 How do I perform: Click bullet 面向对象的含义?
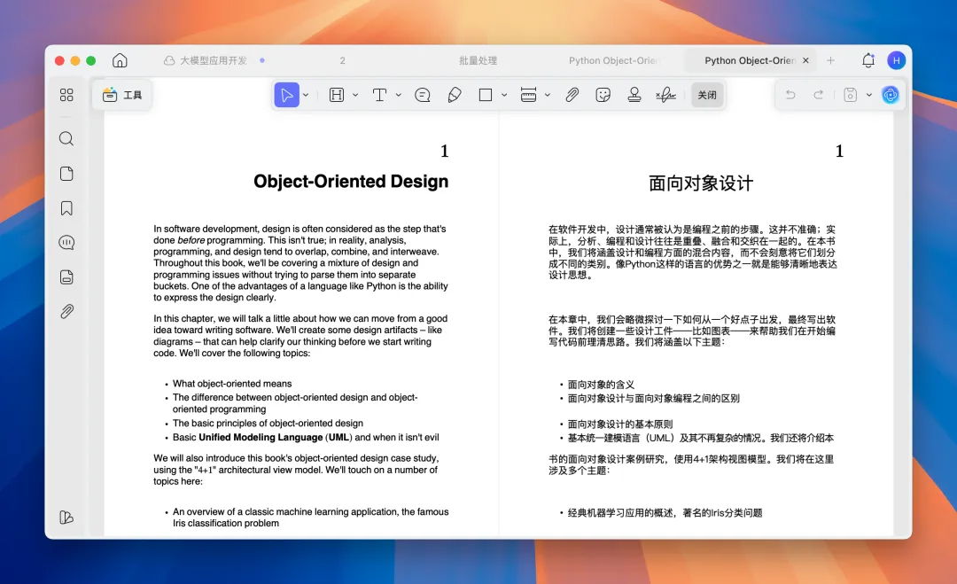(601, 385)
